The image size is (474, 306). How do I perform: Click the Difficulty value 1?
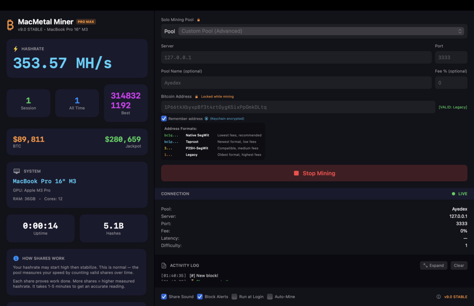(466, 246)
